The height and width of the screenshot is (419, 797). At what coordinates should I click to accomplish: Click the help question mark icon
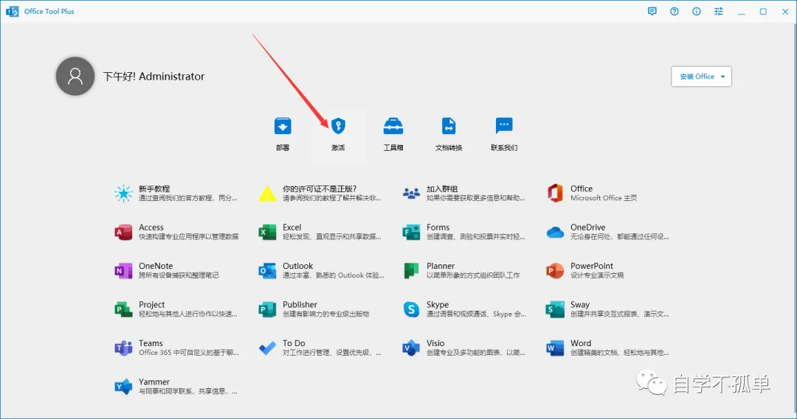click(674, 11)
